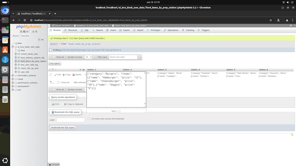
Task: Close the localhost browser tab
Action: click(50, 14)
